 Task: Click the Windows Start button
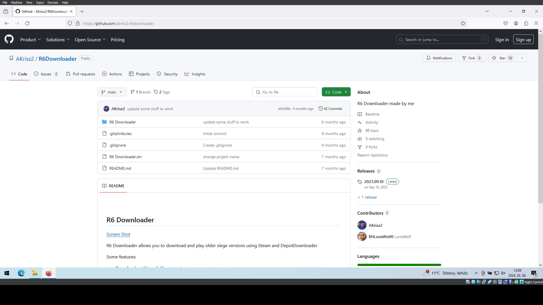(7, 273)
